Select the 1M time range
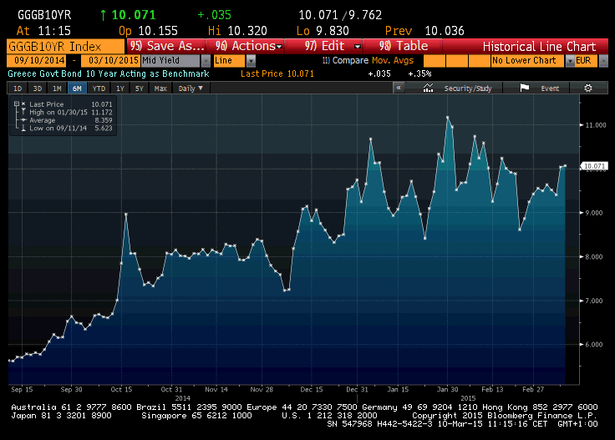Screen dimensions: 615x440 click(58, 89)
